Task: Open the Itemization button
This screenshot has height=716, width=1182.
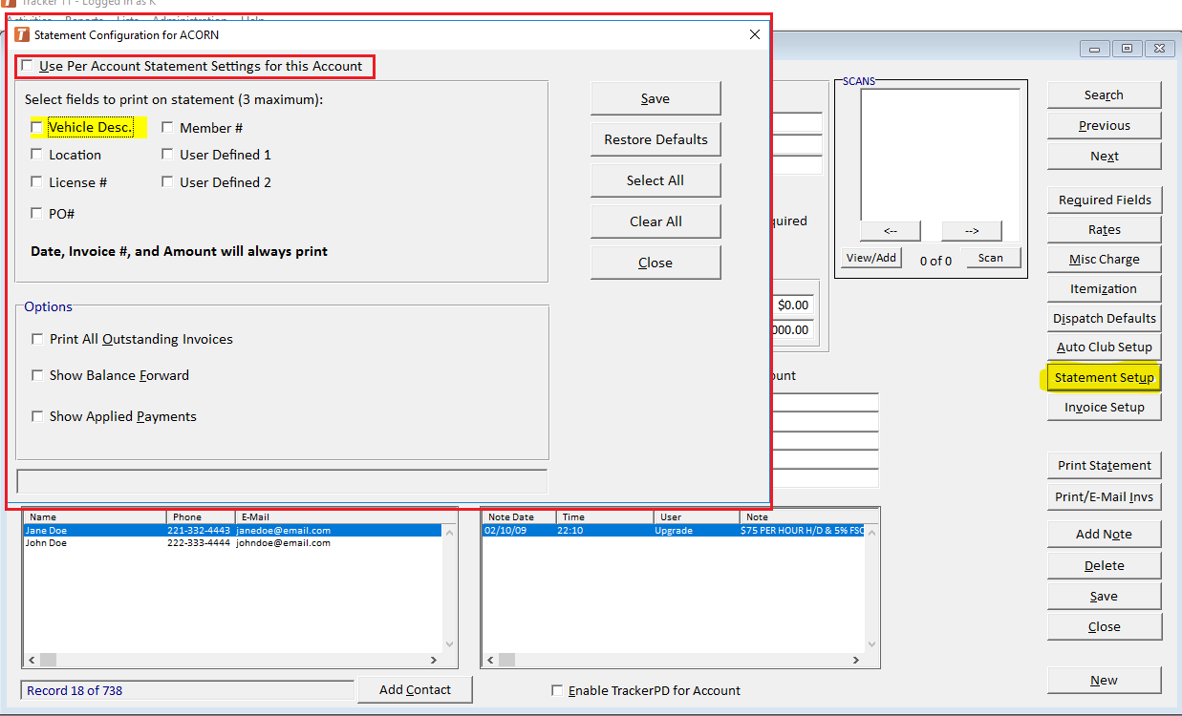Action: pos(1104,288)
